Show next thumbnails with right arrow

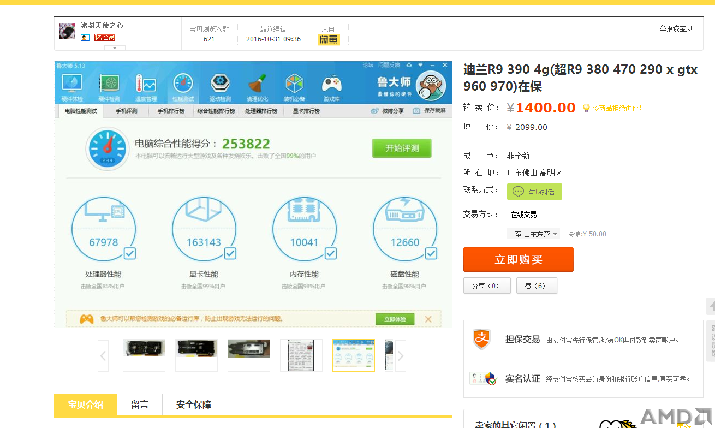point(401,356)
